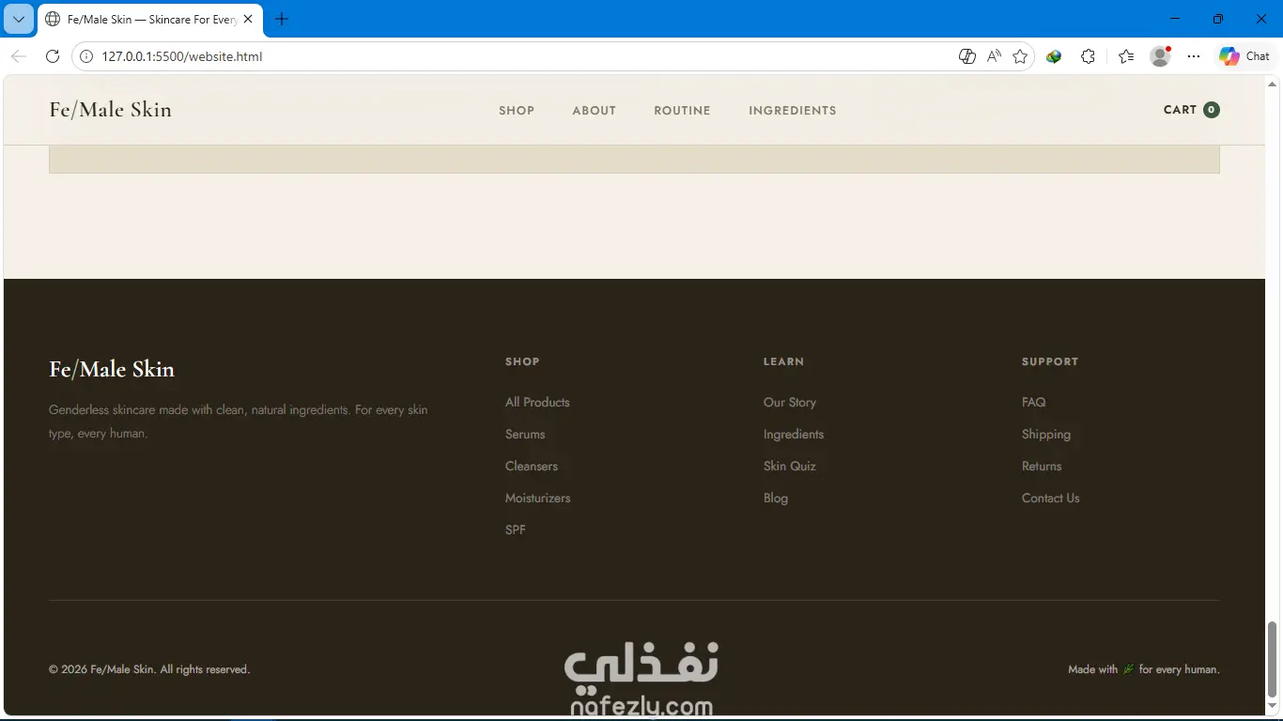Close the Fe/Male Skin browser tab
1283x721 pixels.
point(248,19)
